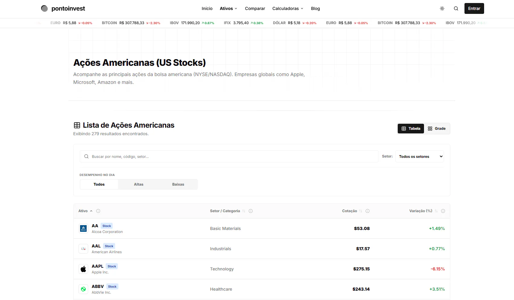Select the Baixas performance filter
The image size is (514, 300).
coord(178,184)
